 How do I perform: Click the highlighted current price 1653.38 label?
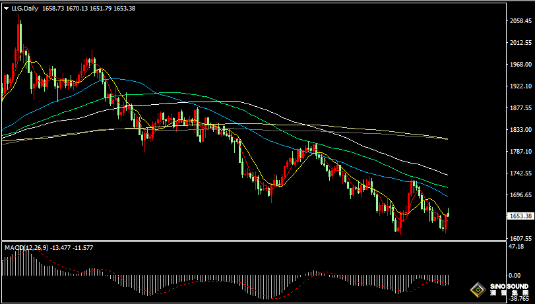tap(520, 216)
